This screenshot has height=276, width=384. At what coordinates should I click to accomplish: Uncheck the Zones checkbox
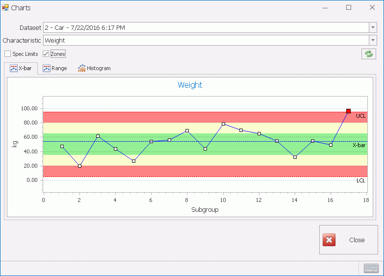[46, 54]
